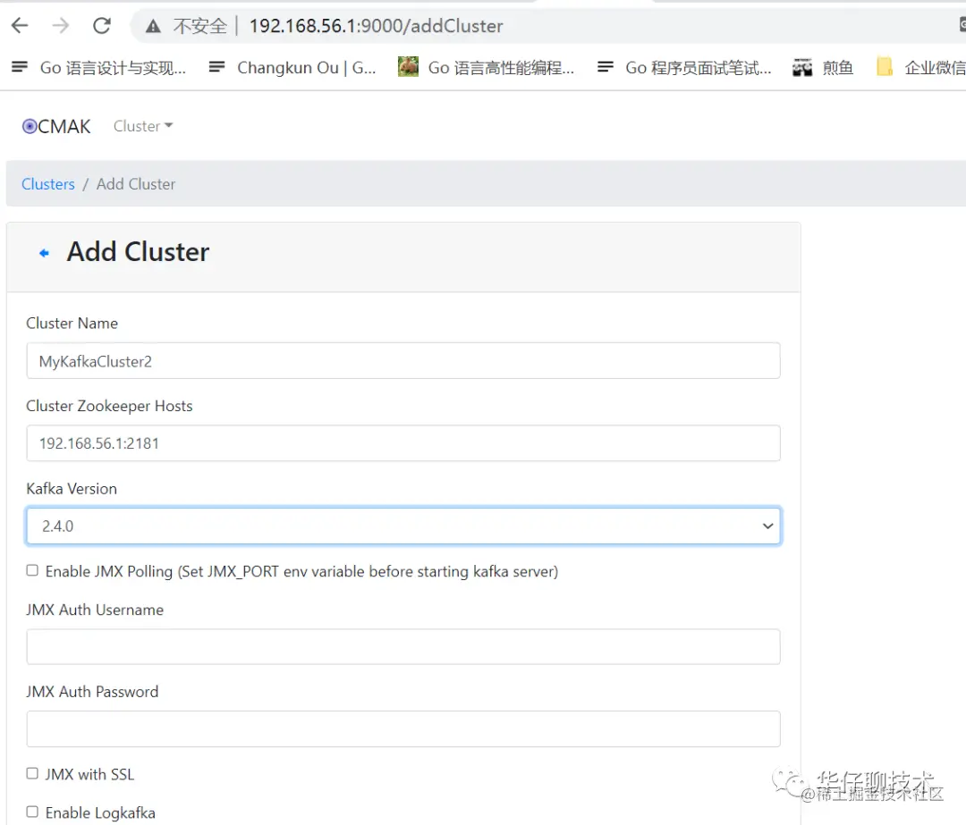Go back with the browser back arrow

pyautogui.click(x=20, y=26)
